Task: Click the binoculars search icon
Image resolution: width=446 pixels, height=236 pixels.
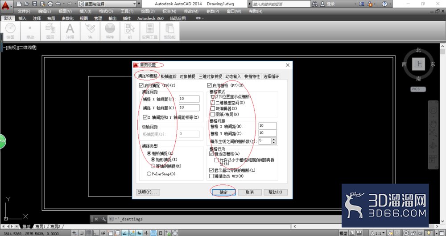Action: click(314, 4)
